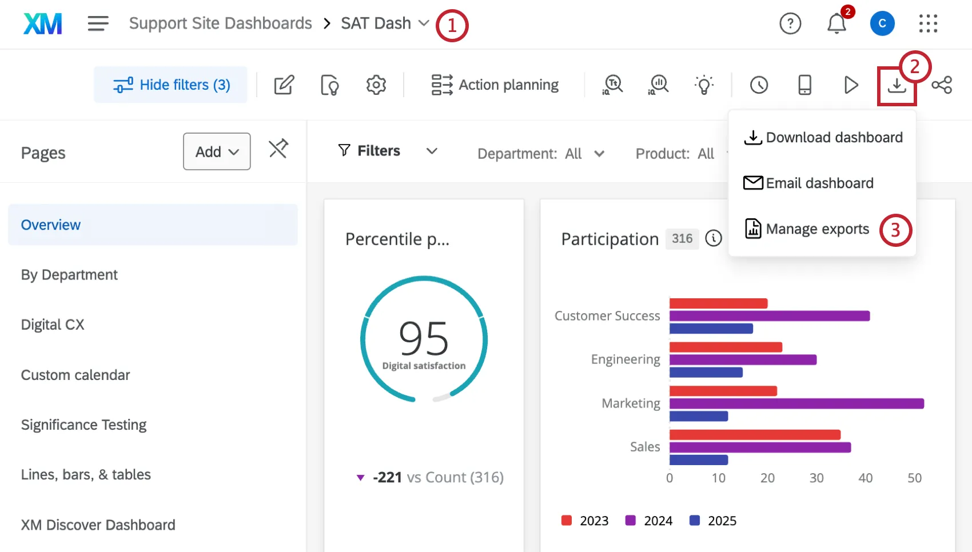The height and width of the screenshot is (552, 972).
Task: Switch to the By Department page
Action: coord(69,274)
